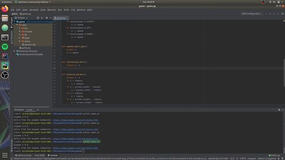The height and width of the screenshot is (160, 285).
Task: Open the Code menu
Action: pos(43,10)
